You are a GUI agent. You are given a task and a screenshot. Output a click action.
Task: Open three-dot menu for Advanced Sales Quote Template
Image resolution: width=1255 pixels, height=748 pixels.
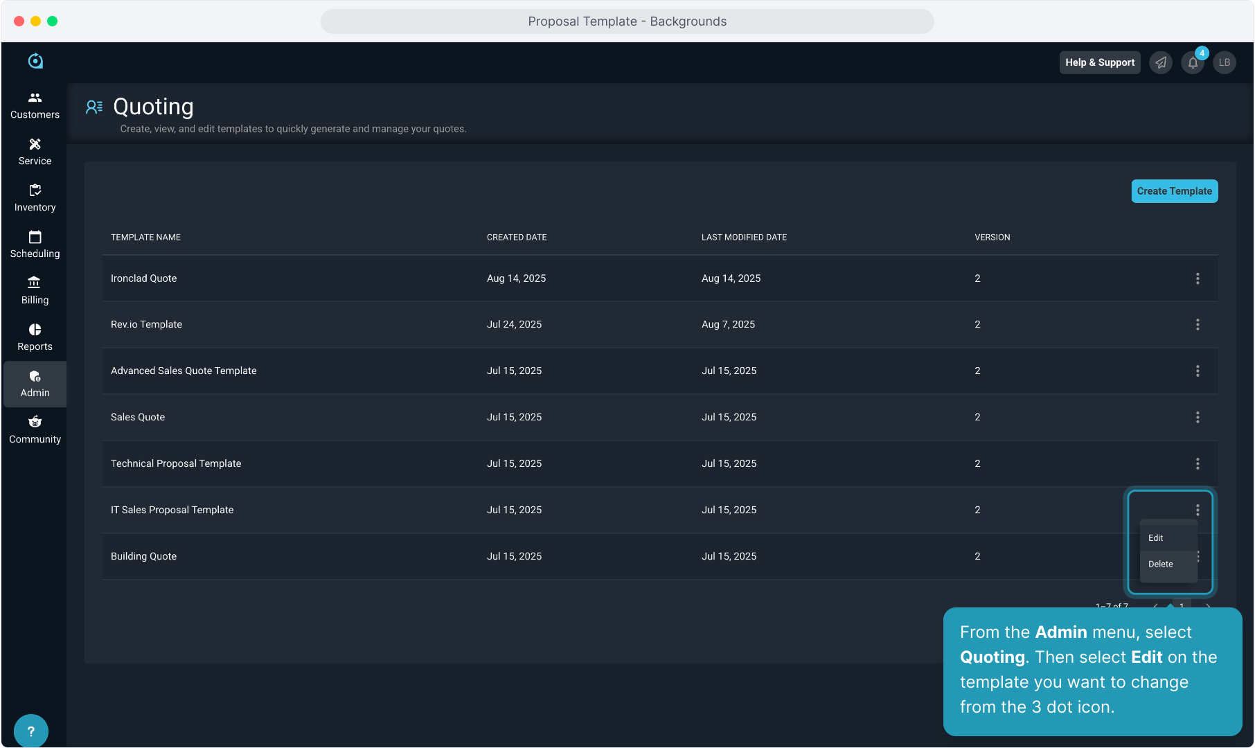(x=1198, y=371)
